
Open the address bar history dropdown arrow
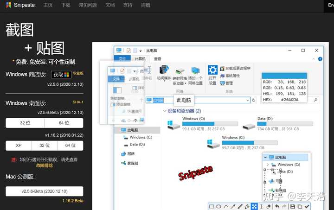click(x=248, y=100)
